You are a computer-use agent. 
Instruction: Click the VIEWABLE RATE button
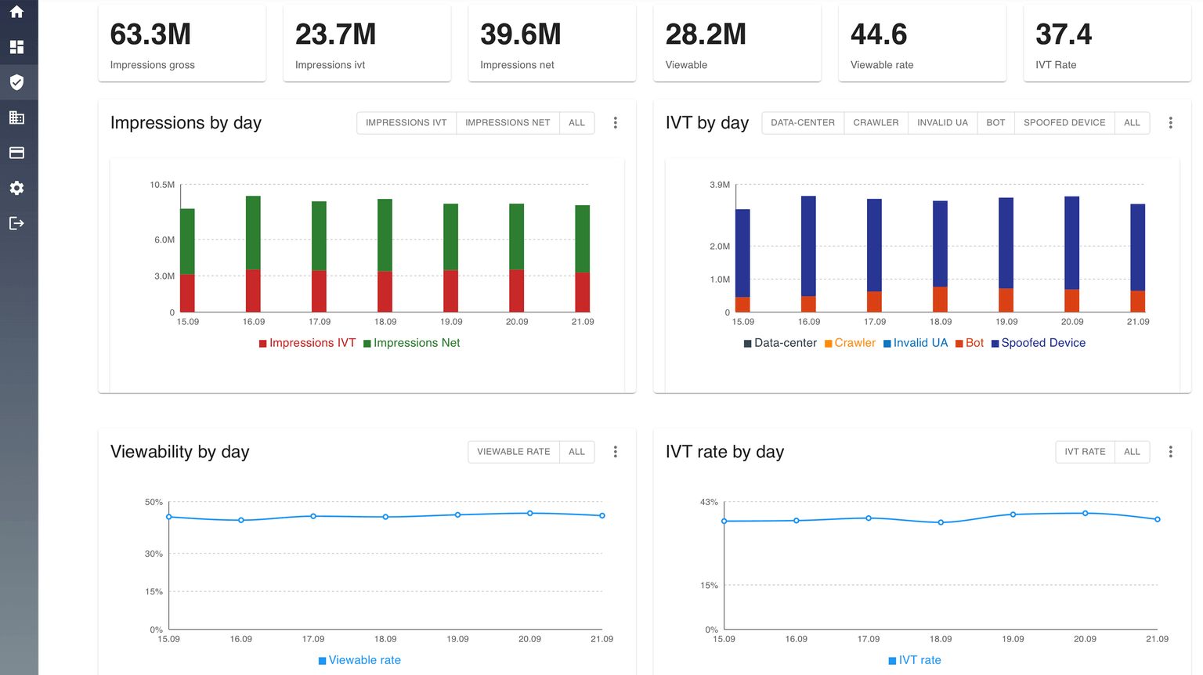[514, 452]
